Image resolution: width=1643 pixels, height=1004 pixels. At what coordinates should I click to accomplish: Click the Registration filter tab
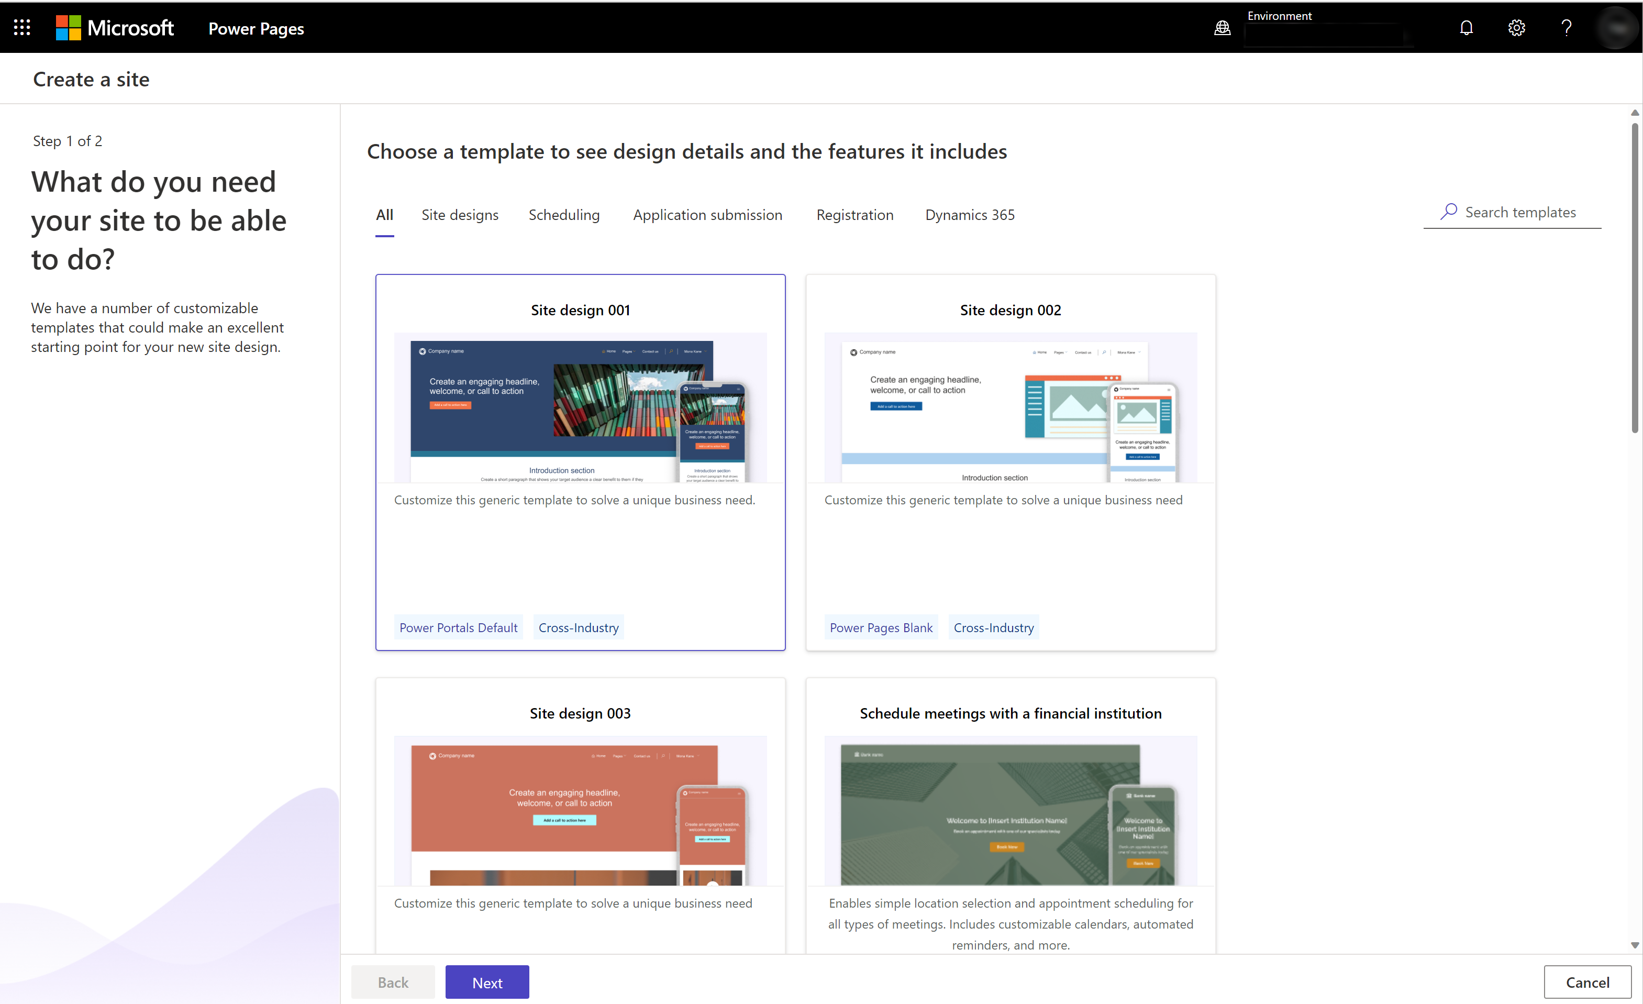[x=854, y=214]
